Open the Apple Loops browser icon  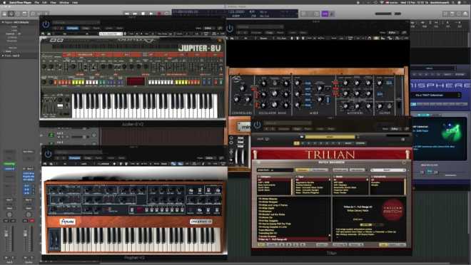tap(459, 14)
